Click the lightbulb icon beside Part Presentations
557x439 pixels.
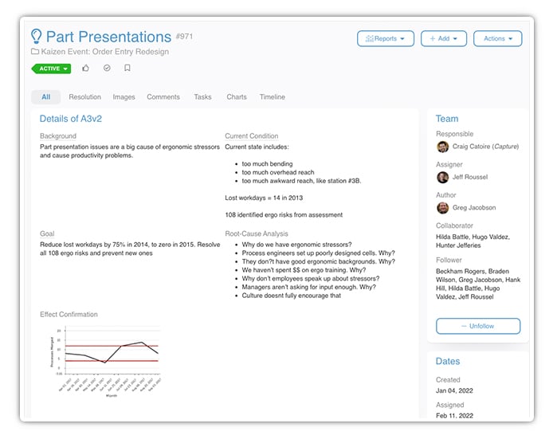pos(37,37)
